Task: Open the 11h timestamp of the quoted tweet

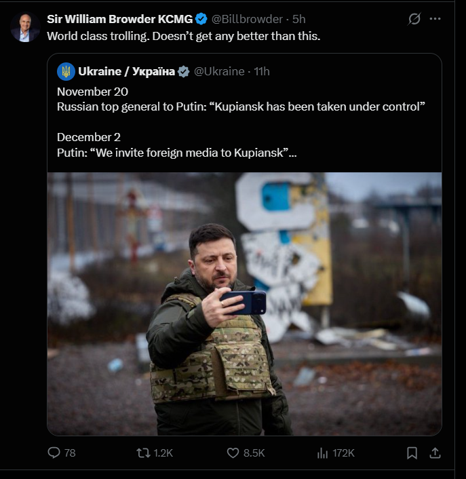Action: pos(262,71)
